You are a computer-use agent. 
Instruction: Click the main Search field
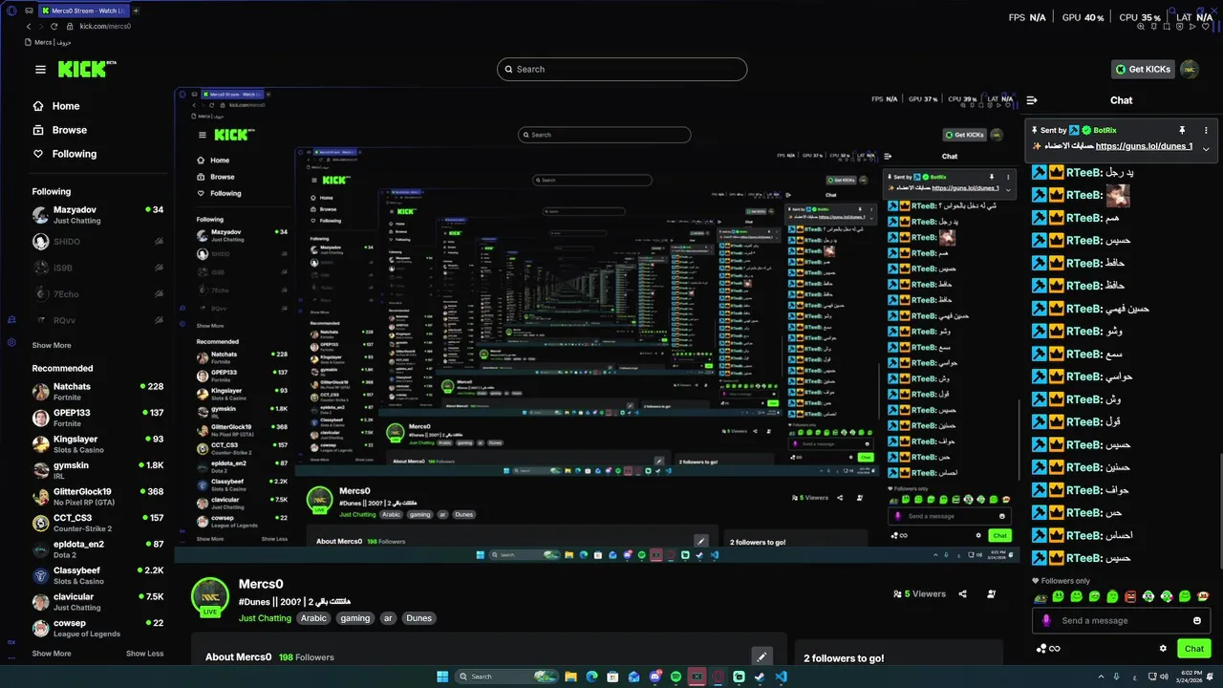pos(622,69)
